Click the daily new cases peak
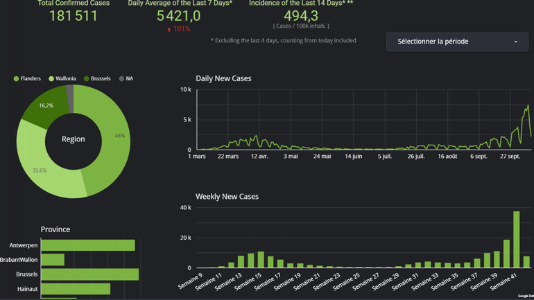The width and height of the screenshot is (534, 300). [528, 107]
